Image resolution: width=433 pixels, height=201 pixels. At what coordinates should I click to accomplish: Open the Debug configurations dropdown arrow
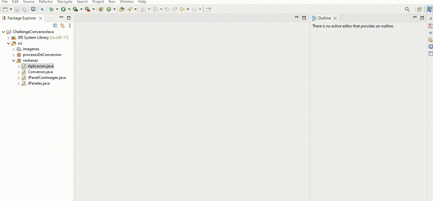[57, 9]
